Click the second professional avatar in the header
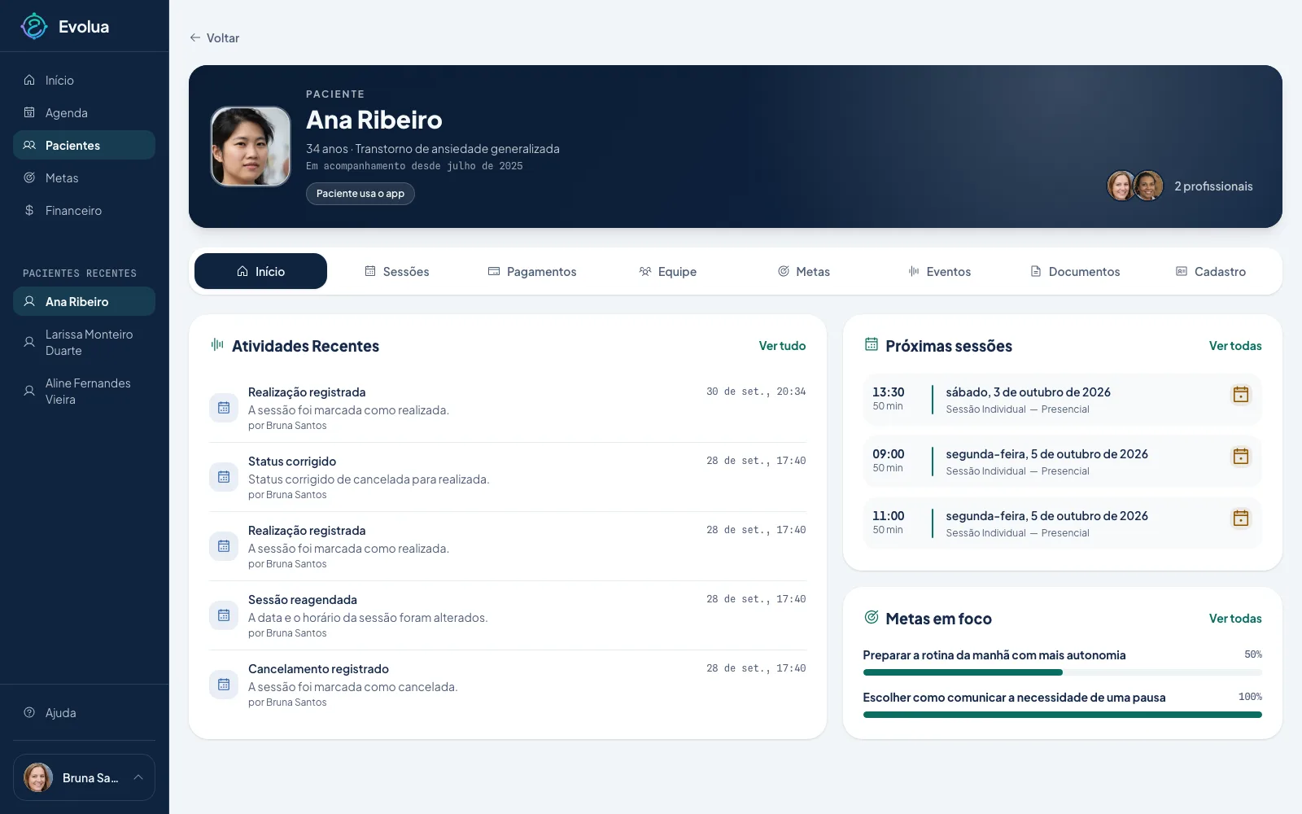 pos(1148,186)
